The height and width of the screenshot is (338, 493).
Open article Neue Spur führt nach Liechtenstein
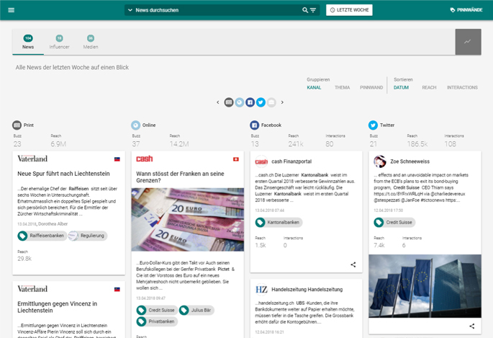tap(63, 174)
